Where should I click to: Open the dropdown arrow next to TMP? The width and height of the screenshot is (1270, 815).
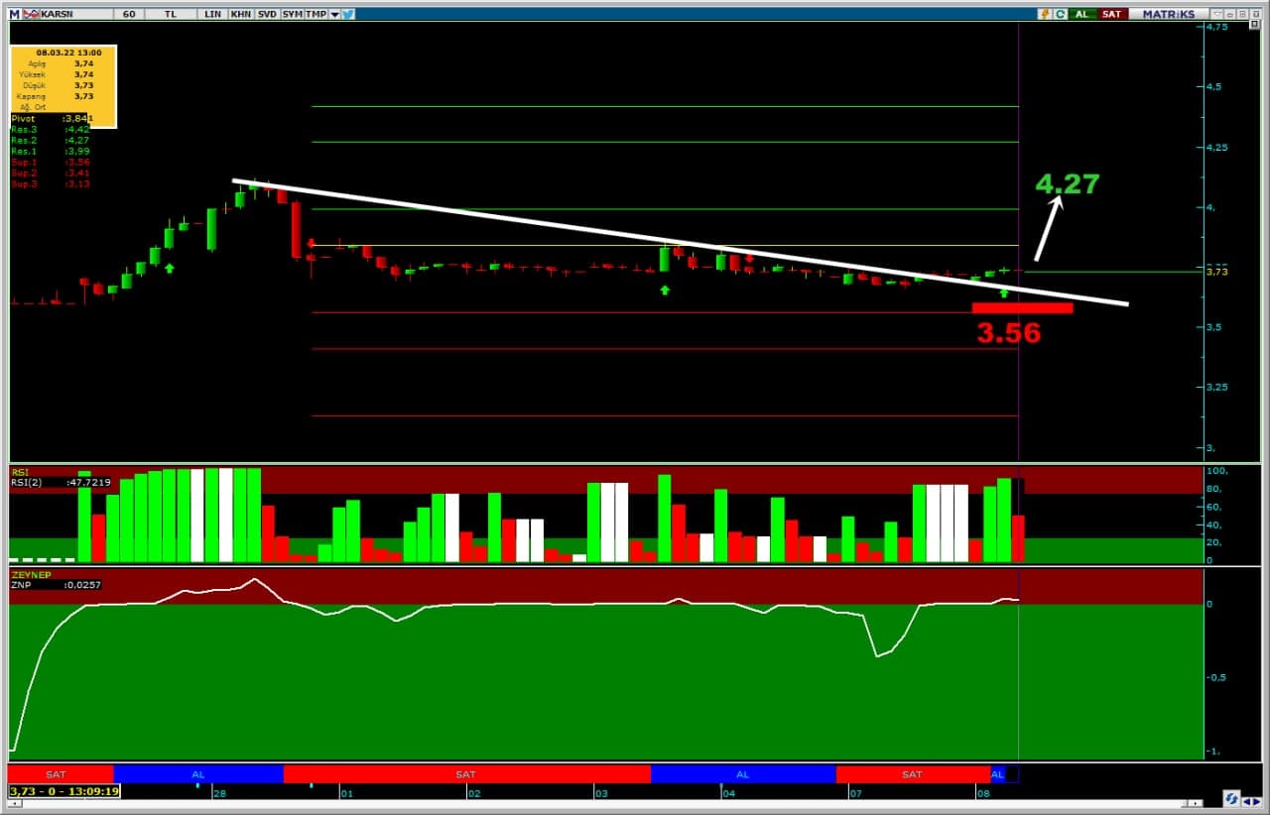(x=334, y=14)
